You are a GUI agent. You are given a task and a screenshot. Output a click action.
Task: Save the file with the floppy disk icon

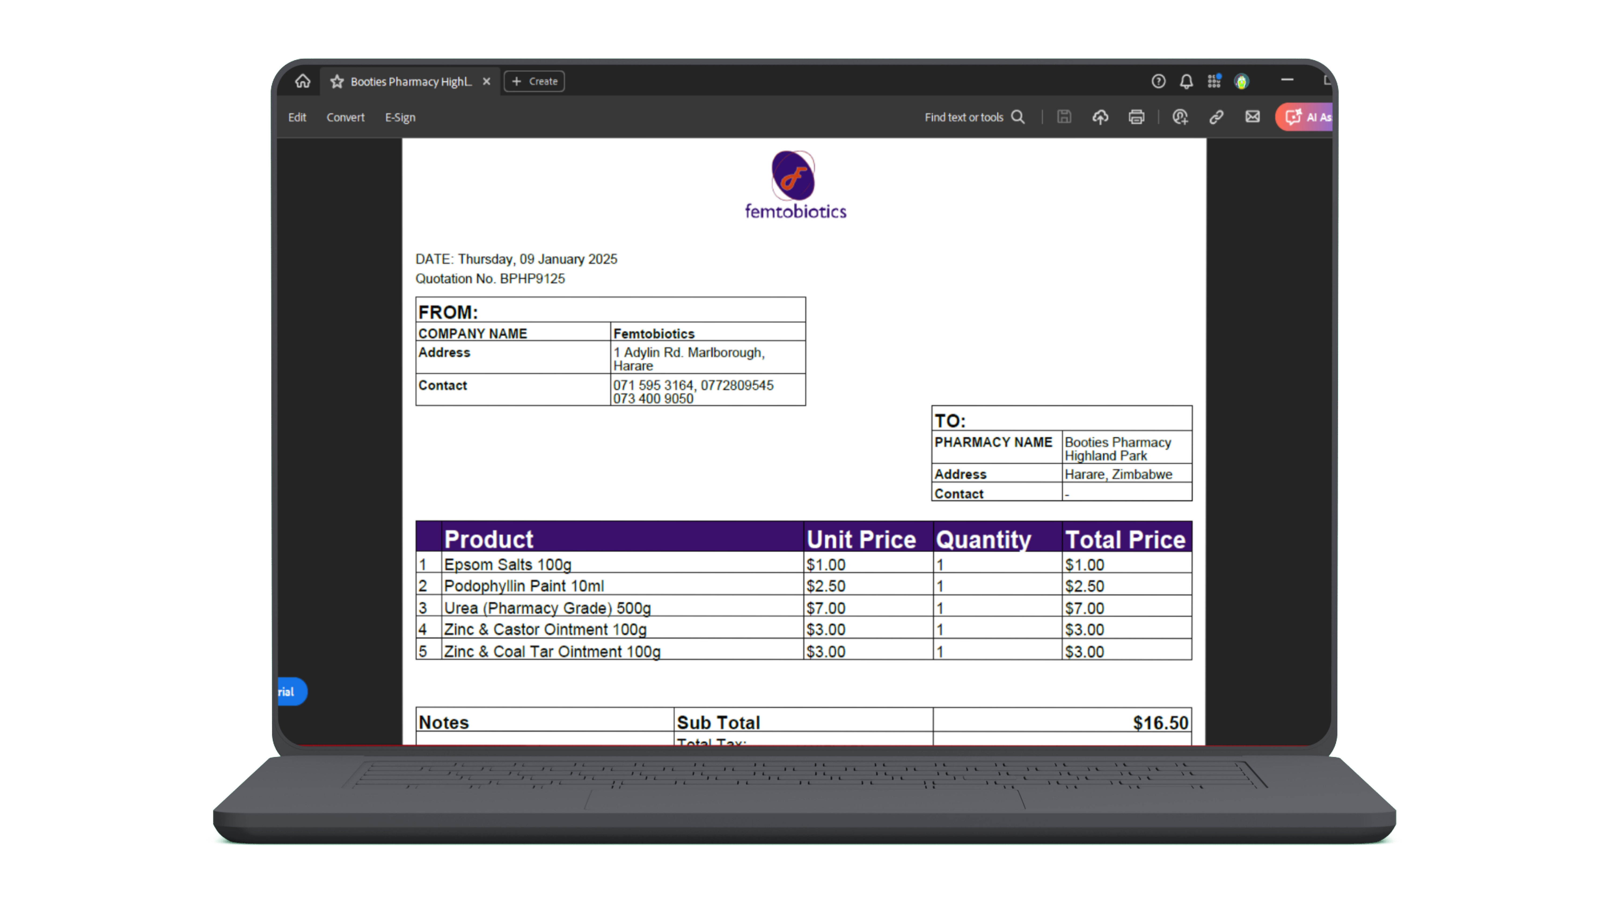(1064, 117)
